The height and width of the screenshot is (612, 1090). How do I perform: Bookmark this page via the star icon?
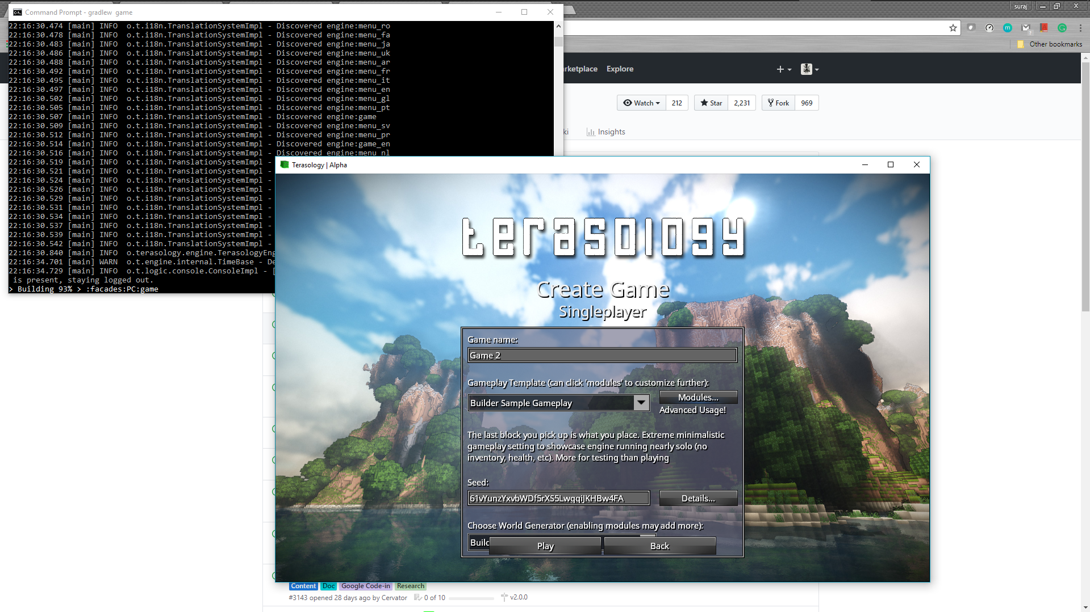953,27
